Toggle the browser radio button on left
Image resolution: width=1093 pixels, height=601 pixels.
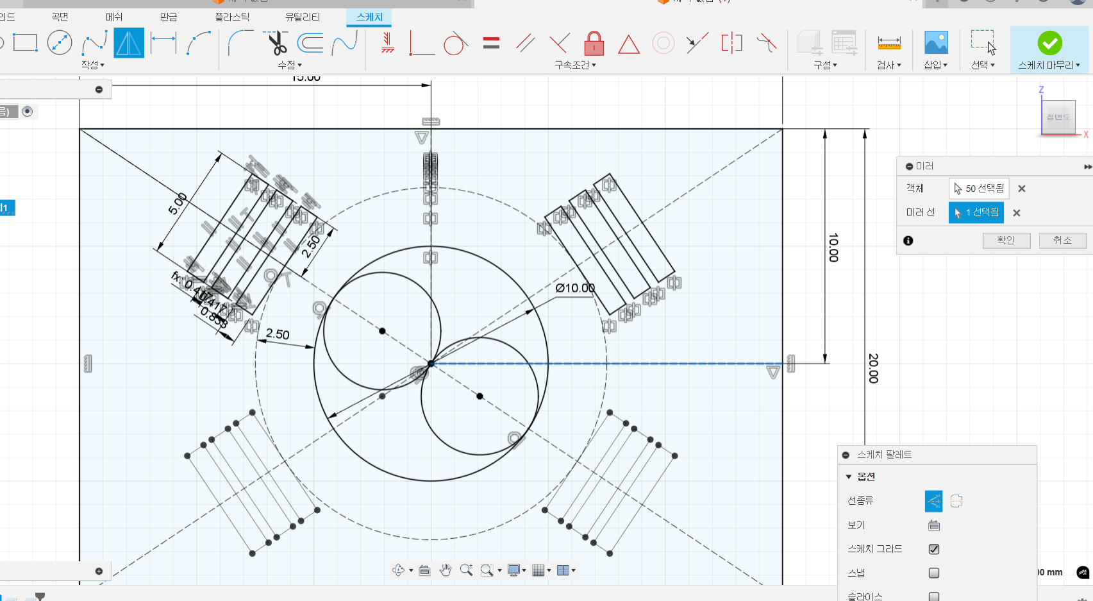point(27,112)
